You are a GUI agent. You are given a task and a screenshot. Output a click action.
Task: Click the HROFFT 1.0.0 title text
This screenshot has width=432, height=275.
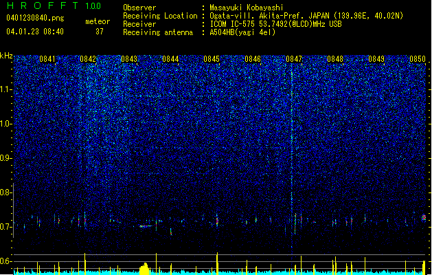[x=54, y=5]
